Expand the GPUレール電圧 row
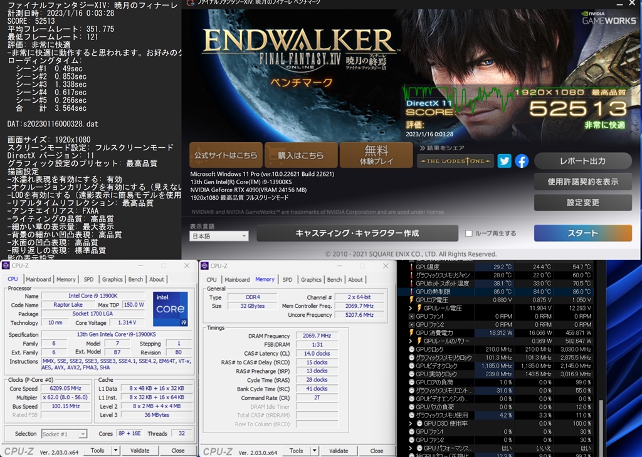This screenshot has width=642, height=457. tap(411, 308)
